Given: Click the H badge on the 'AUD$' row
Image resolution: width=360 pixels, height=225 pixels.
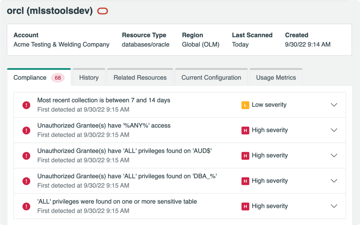Looking at the screenshot, I should (x=245, y=155).
